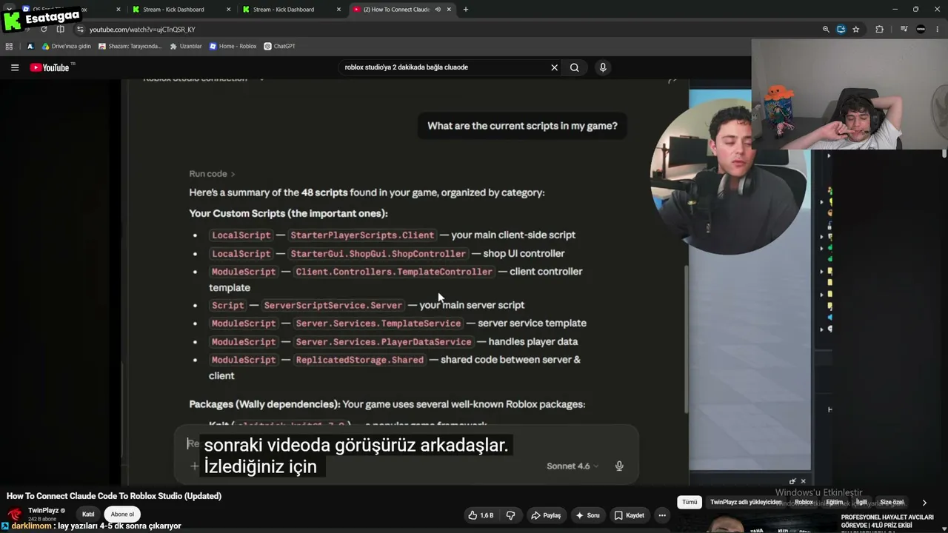
Task: Open the browser extensions puzzle icon
Action: point(879,30)
